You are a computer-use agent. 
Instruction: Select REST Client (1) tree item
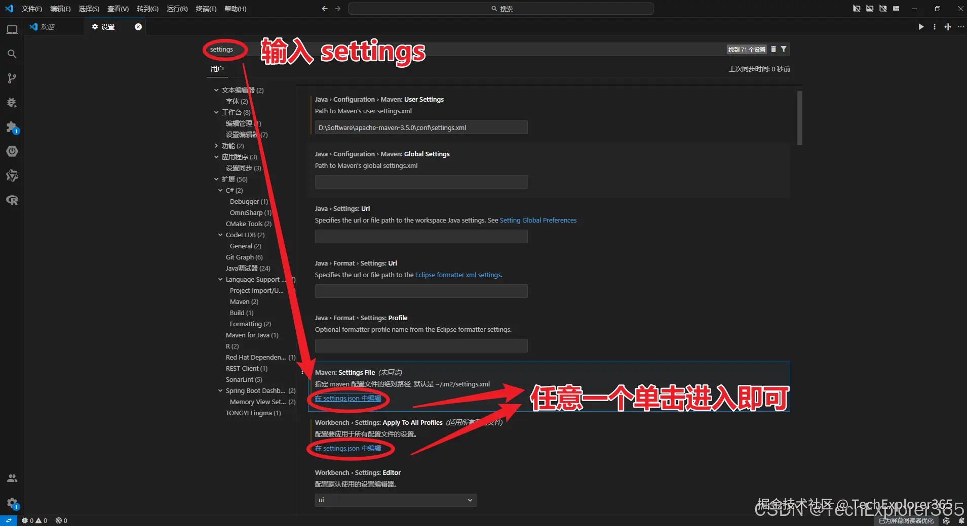(246, 368)
